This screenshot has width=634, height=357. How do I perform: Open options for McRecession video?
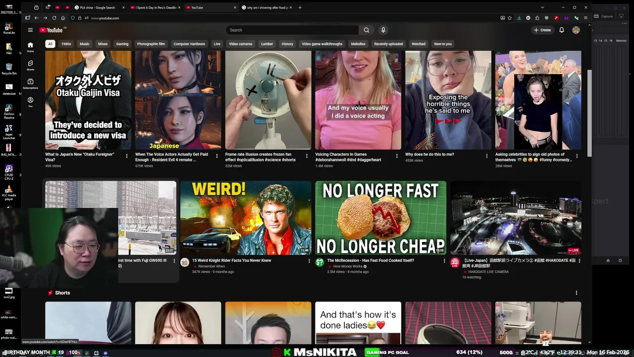click(444, 261)
